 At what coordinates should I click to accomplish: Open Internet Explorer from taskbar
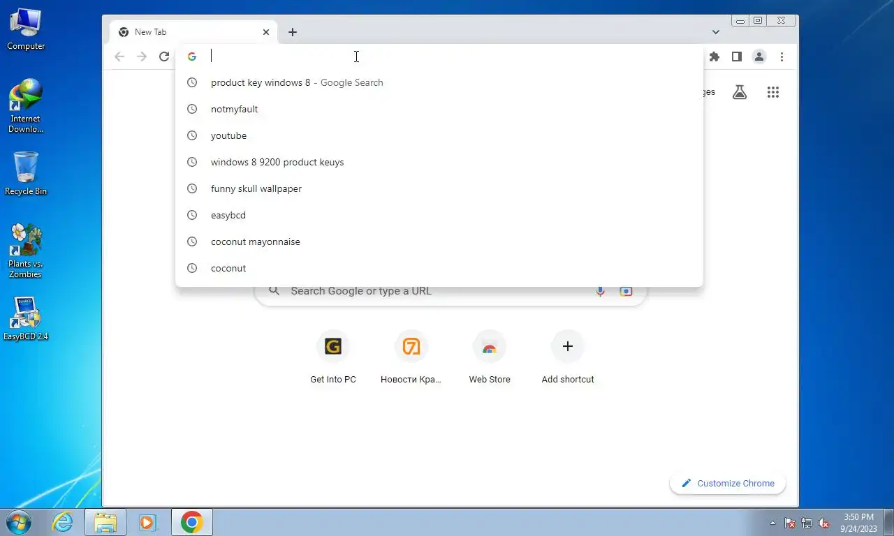[63, 522]
